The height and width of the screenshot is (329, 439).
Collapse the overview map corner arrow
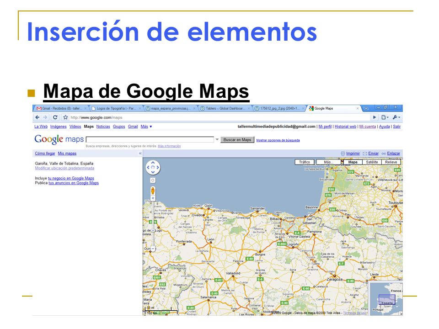[x=401, y=313]
